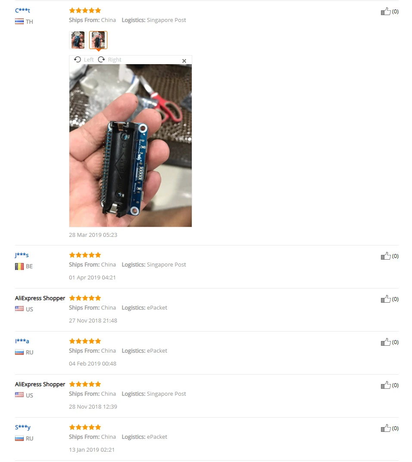Rotate the review photo right
412x462 pixels.
(110, 59)
